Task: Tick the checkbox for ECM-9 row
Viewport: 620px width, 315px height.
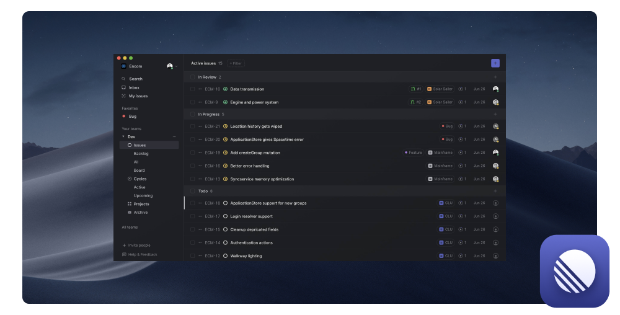Action: point(193,102)
